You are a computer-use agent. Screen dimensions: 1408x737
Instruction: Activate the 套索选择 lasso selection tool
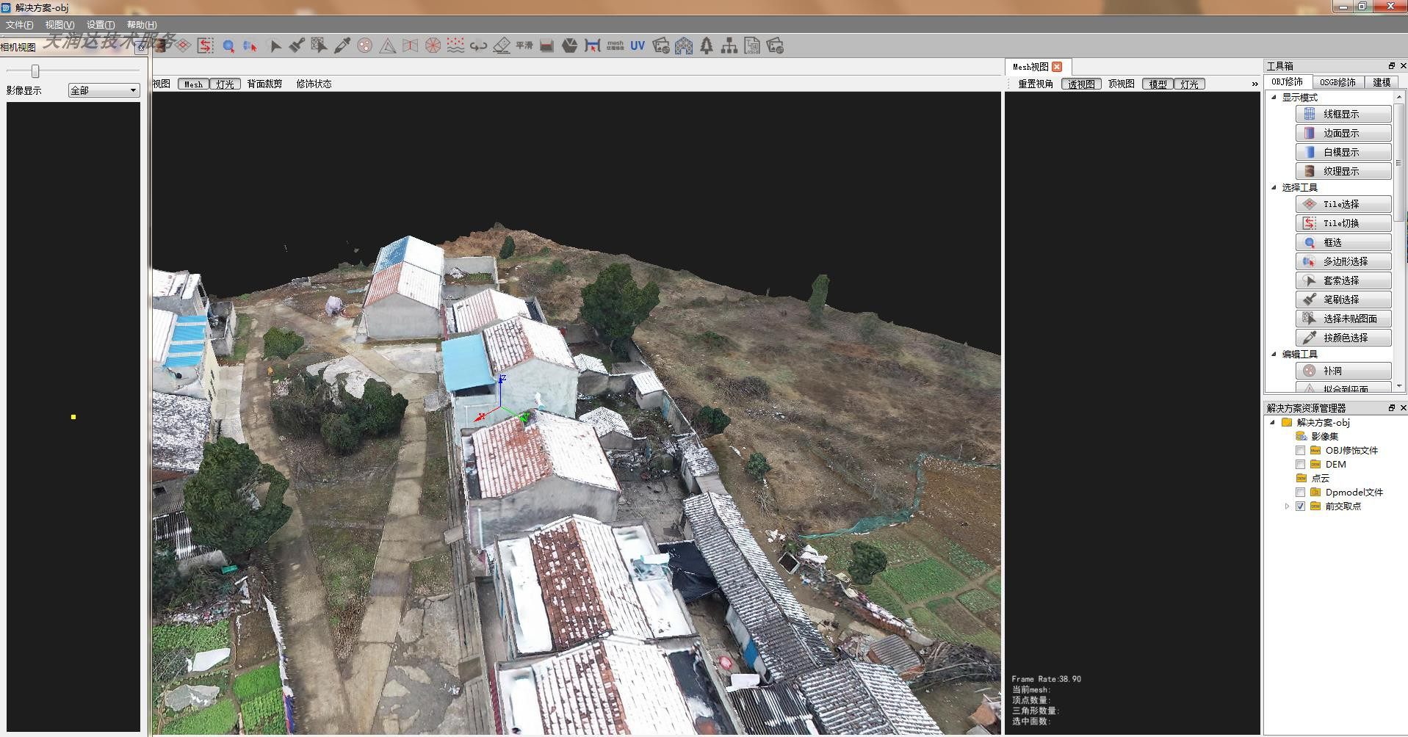[x=1343, y=280]
